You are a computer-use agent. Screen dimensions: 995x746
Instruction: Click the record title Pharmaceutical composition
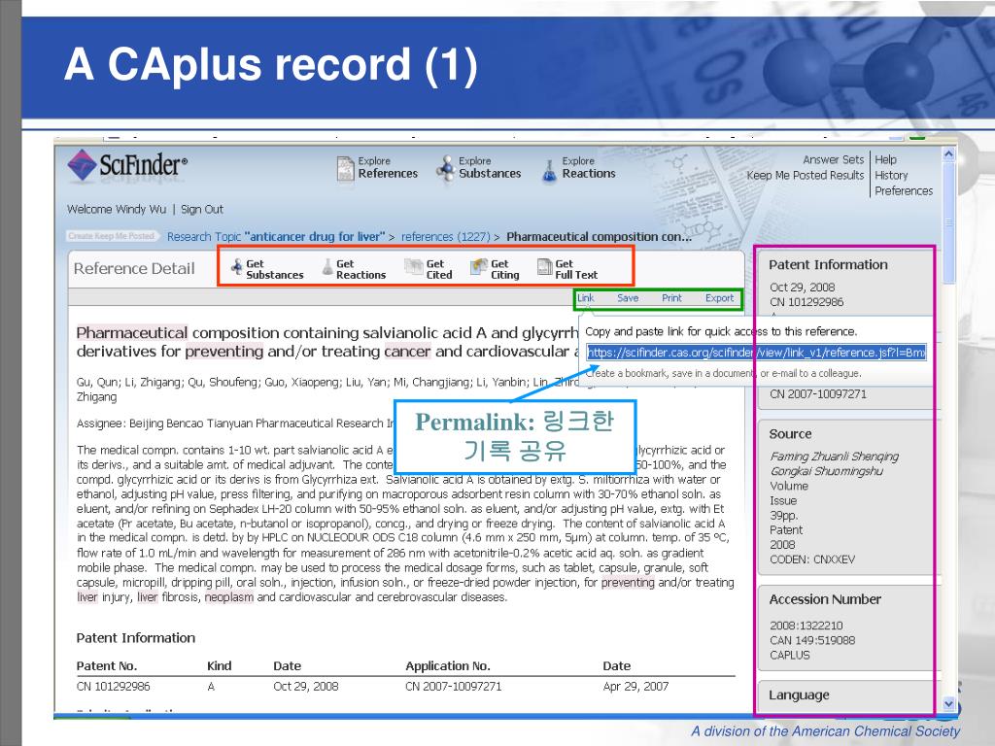click(326, 342)
